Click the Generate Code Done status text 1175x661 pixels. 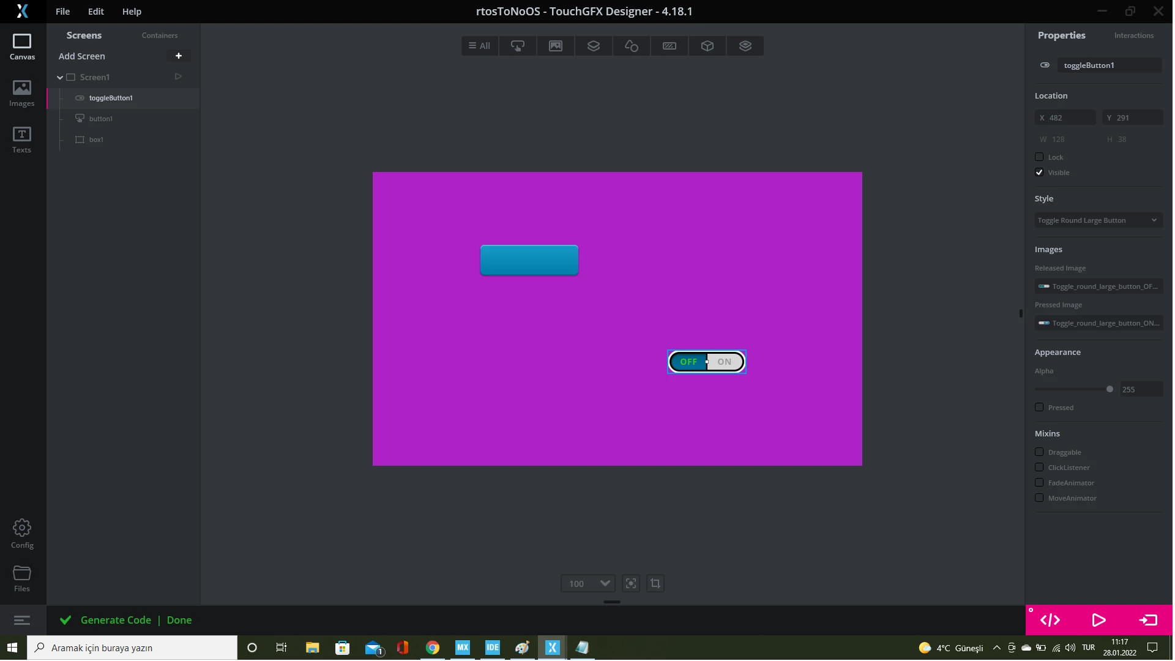point(136,620)
